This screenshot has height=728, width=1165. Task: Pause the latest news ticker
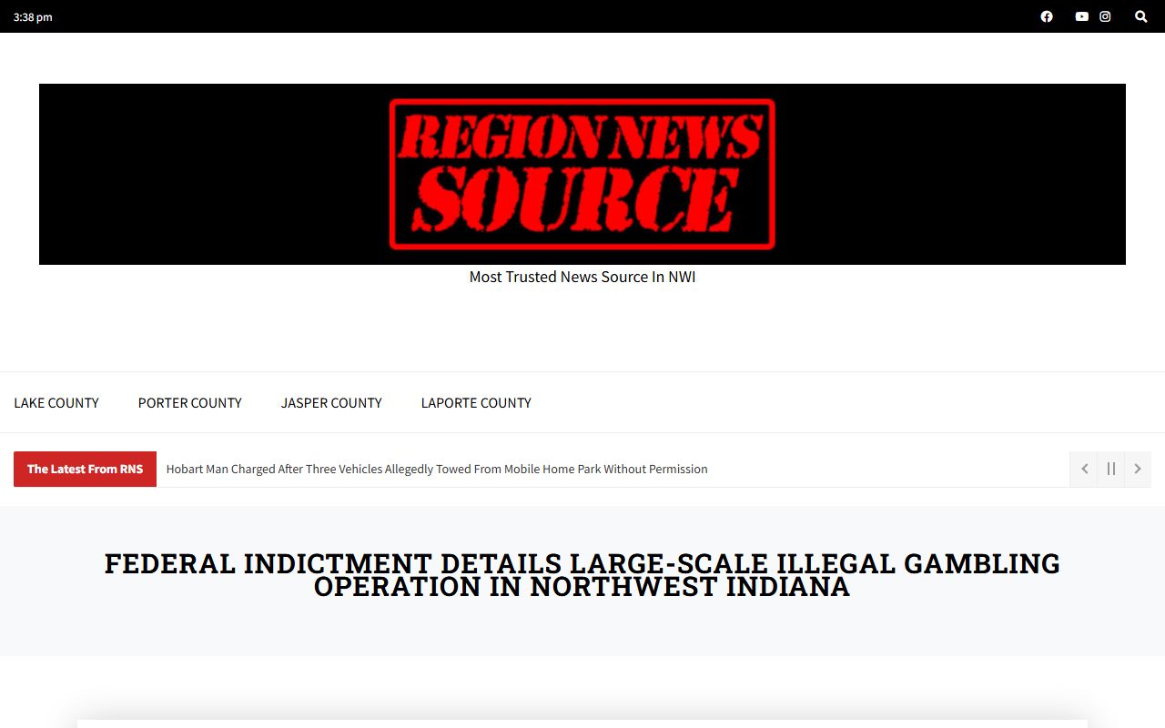pyautogui.click(x=1111, y=469)
